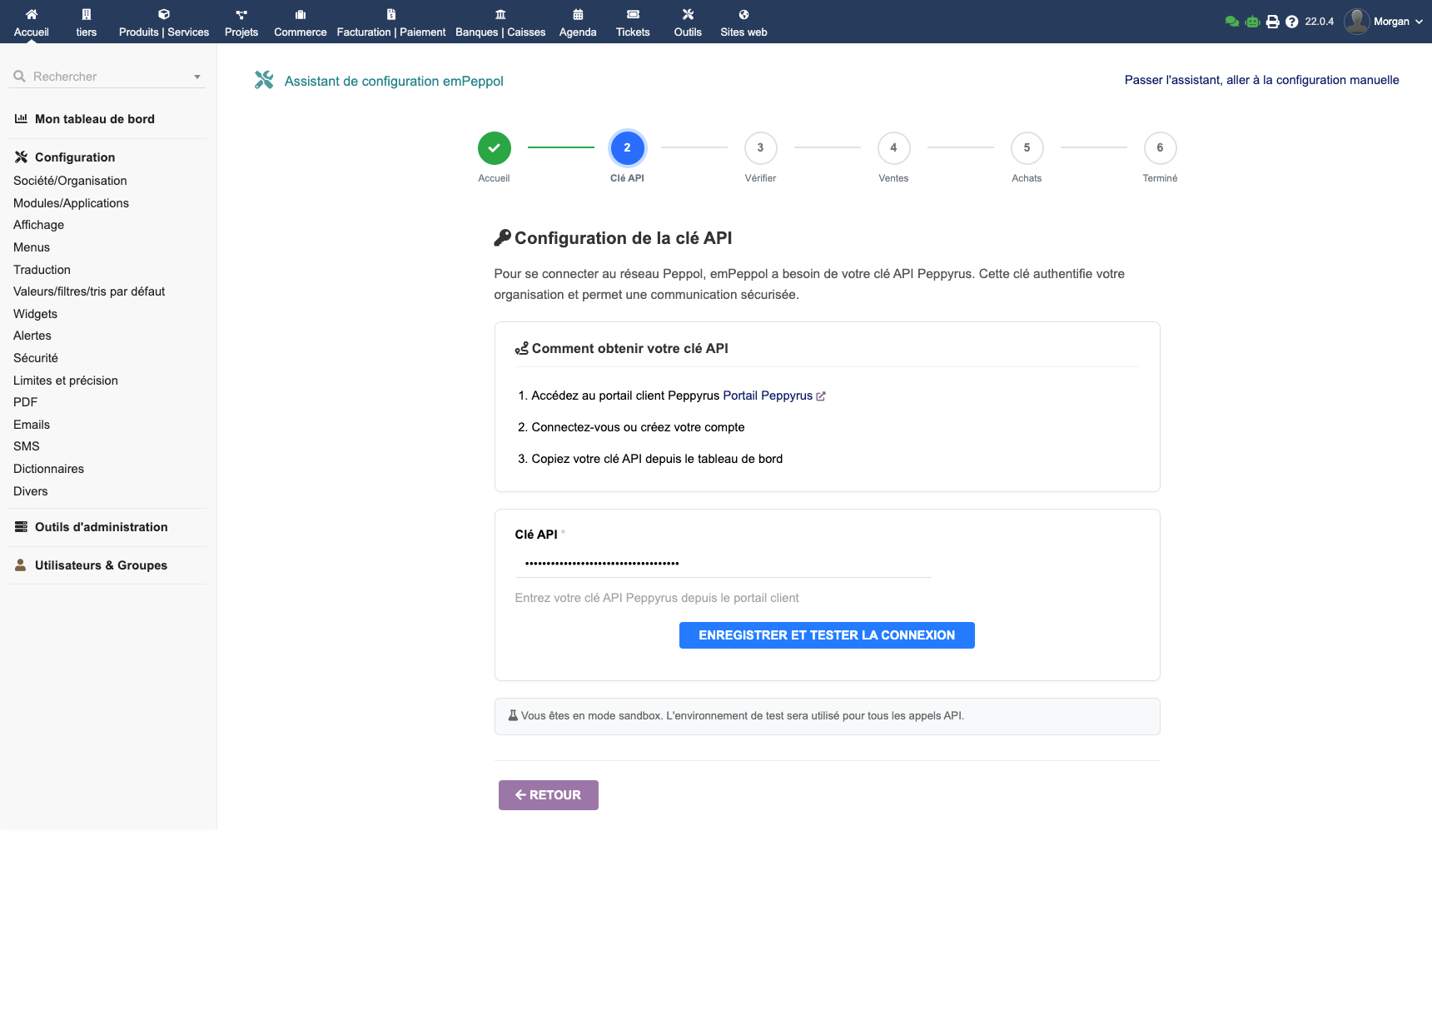Image resolution: width=1432 pixels, height=1015 pixels.
Task: Click the Clé API field hint text
Action: click(x=657, y=598)
